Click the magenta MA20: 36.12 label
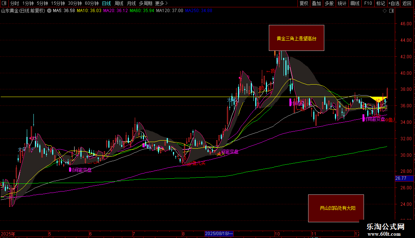The height and width of the screenshot is (238, 415). pos(115,11)
